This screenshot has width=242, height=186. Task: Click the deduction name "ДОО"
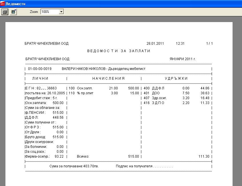156,93
